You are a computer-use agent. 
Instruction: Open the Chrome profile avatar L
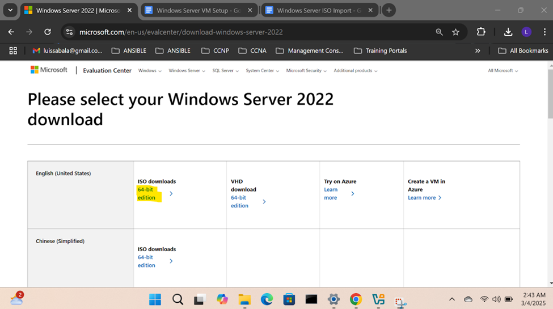tap(526, 32)
